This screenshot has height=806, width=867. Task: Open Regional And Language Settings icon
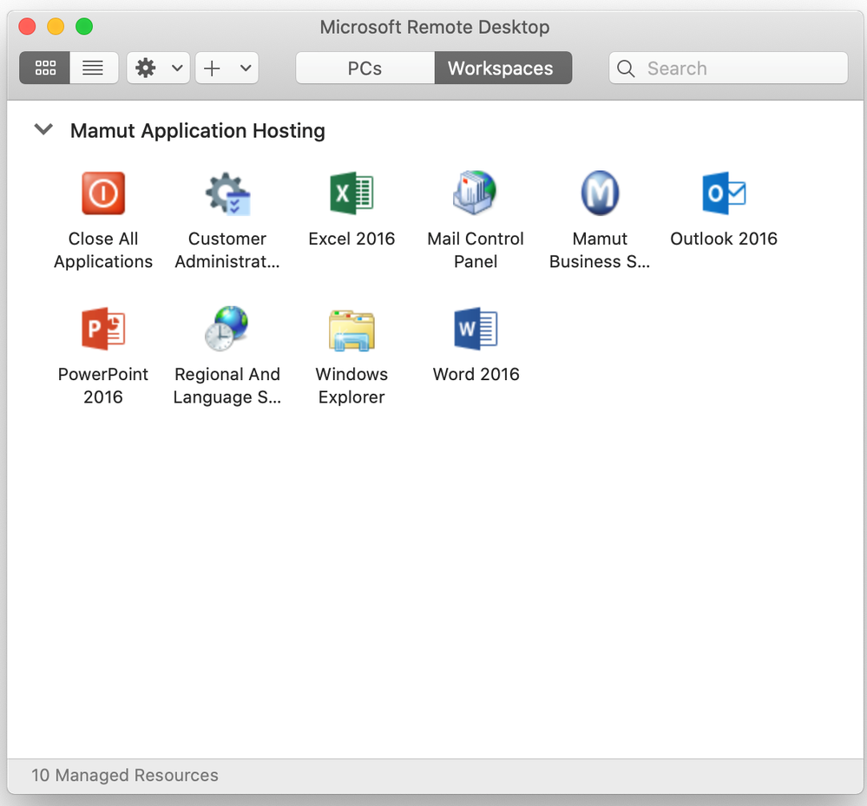click(227, 328)
